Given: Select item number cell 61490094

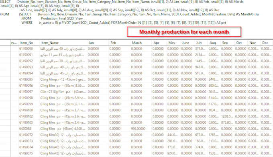Looking at the screenshot, I should click(26, 73).
